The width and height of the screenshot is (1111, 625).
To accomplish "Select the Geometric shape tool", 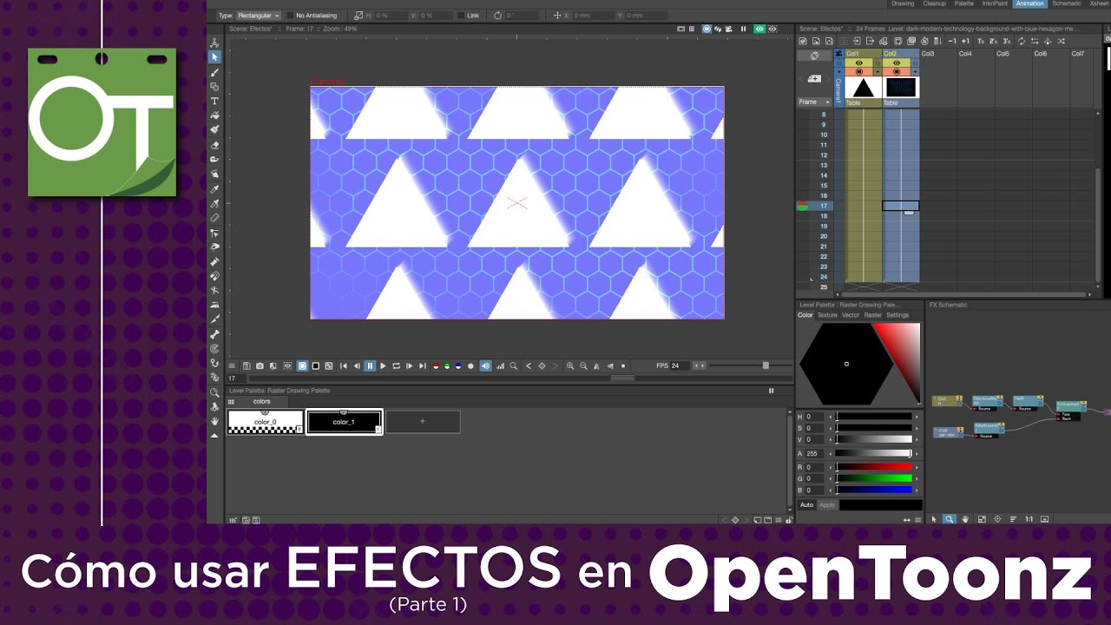I will (x=214, y=86).
